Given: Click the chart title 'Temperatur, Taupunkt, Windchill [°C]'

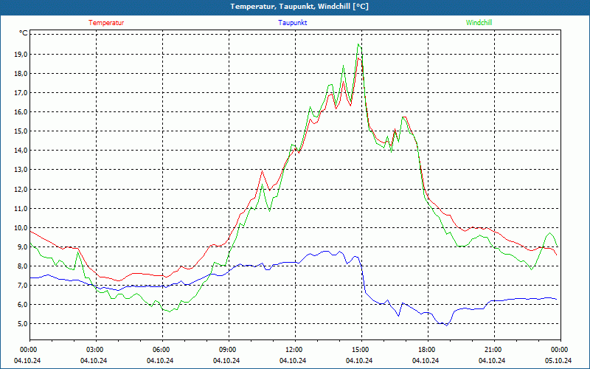Looking at the screenshot, I should click(x=299, y=7).
